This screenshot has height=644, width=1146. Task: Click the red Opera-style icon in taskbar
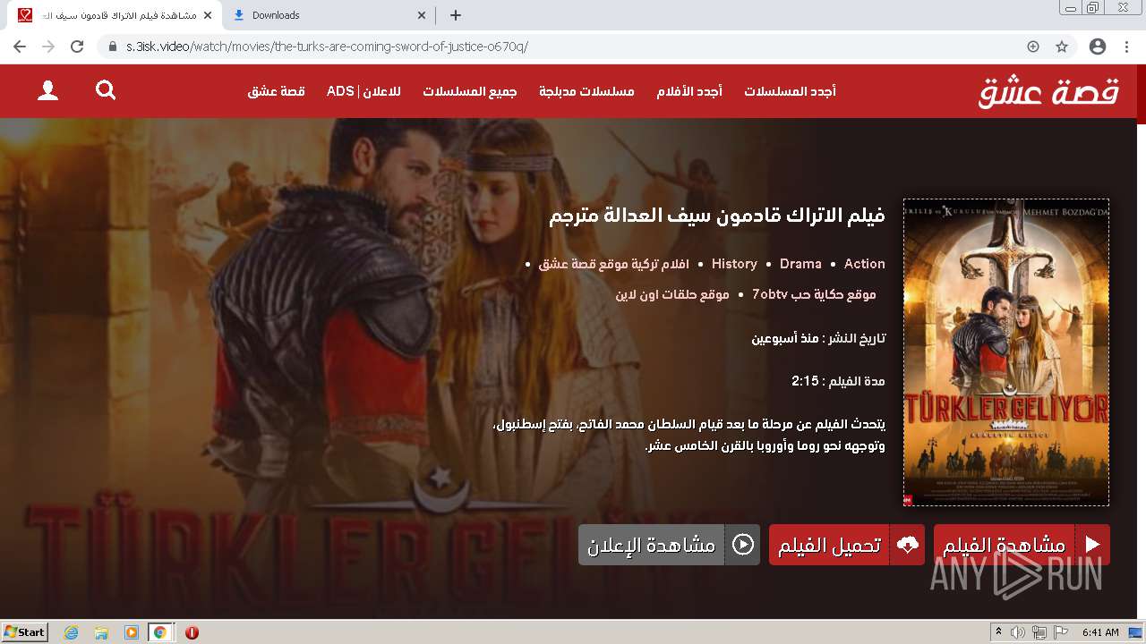[x=192, y=632]
